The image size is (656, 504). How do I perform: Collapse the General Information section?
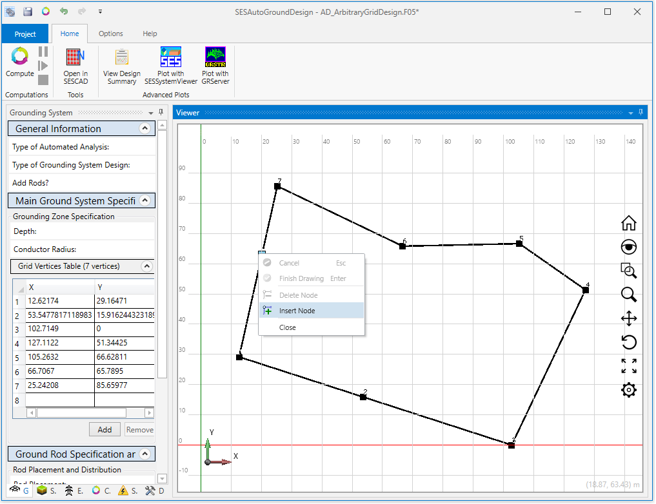coord(144,128)
